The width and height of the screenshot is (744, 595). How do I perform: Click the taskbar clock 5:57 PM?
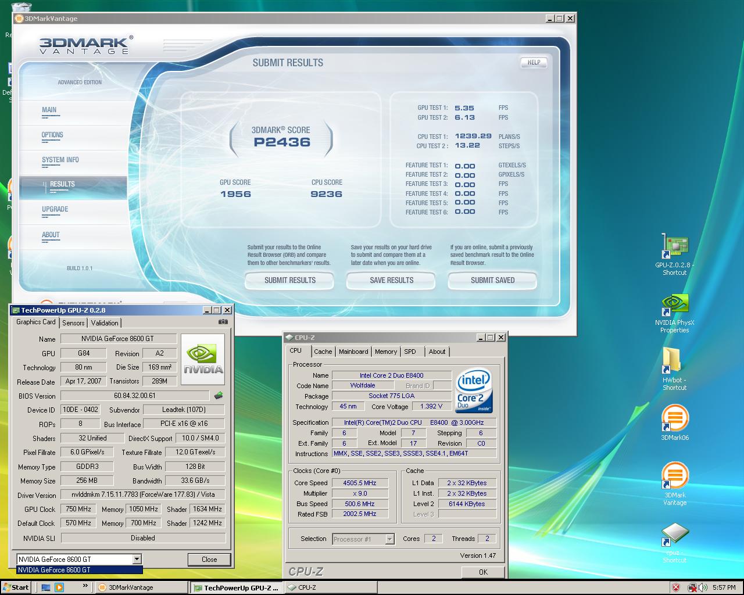pos(724,587)
